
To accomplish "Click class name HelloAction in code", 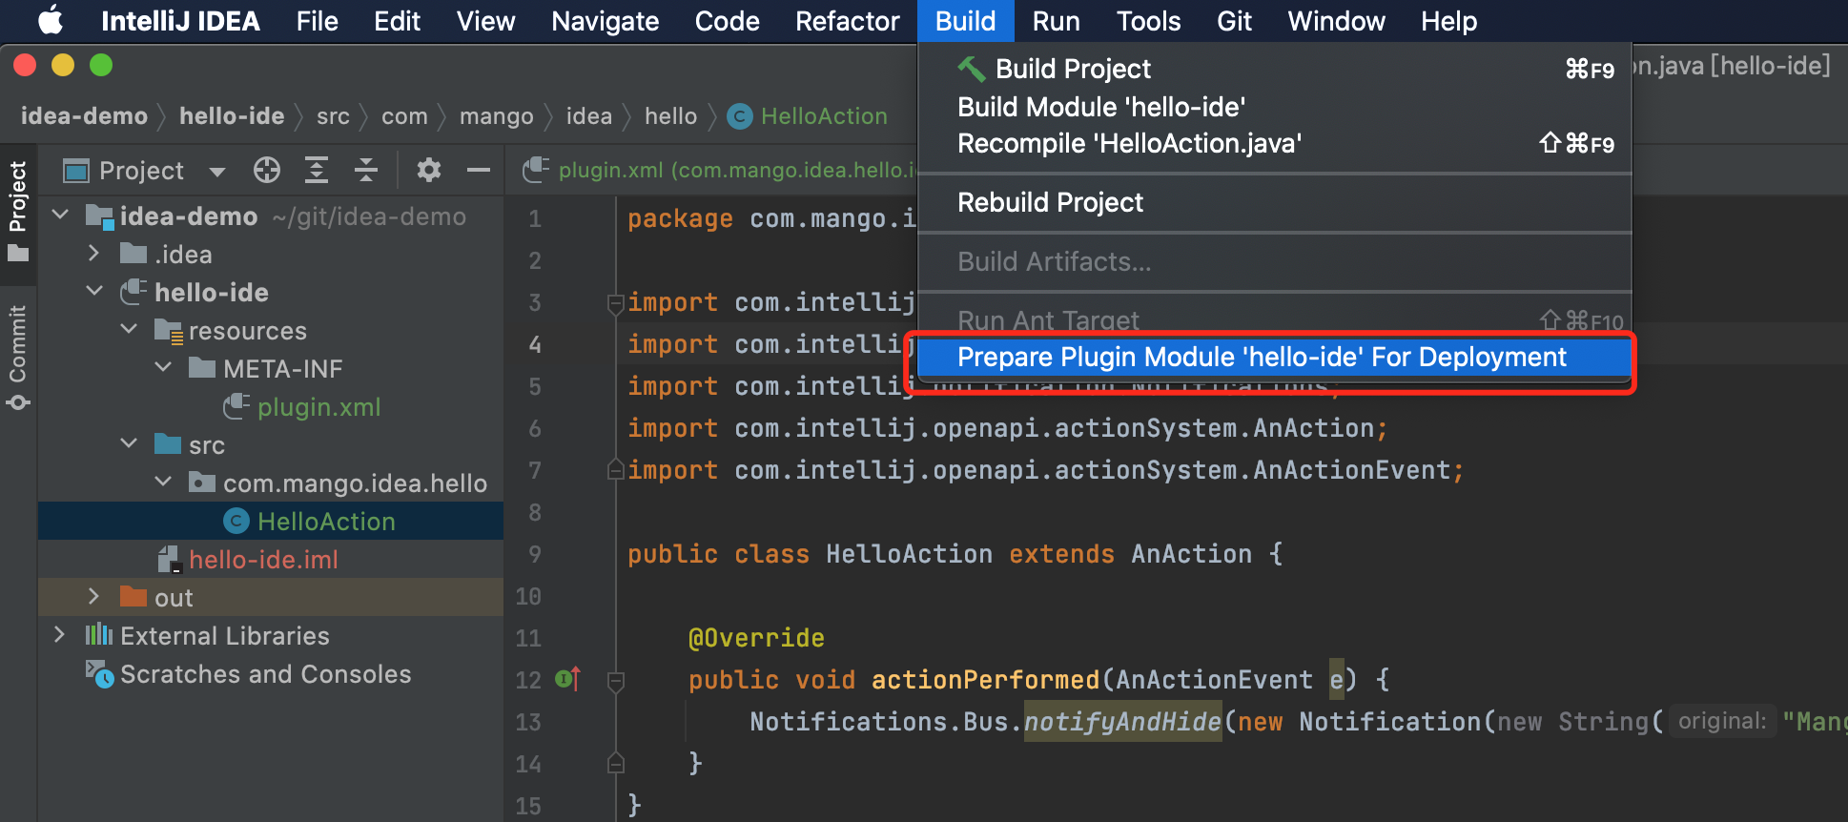I will point(909,554).
